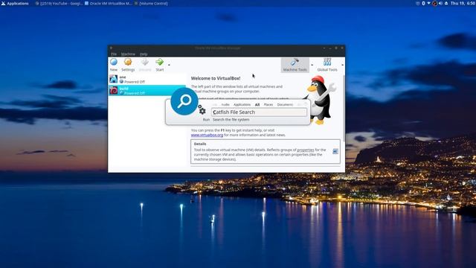This screenshot has height=268, width=476.
Task: Open Settings for the selected VM
Action: click(128, 65)
